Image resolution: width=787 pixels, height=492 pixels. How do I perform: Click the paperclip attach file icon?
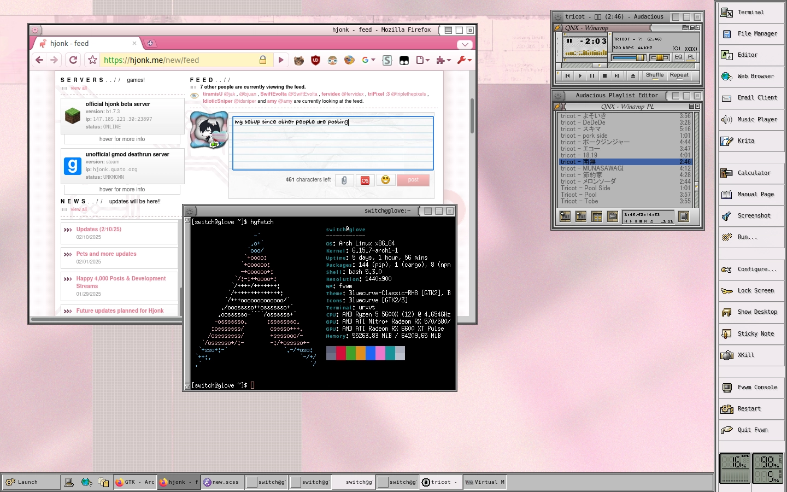[x=344, y=180]
